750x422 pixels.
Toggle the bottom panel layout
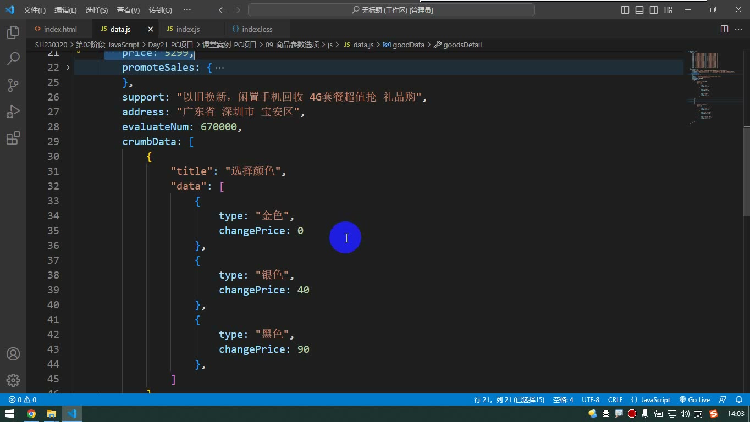(x=639, y=10)
